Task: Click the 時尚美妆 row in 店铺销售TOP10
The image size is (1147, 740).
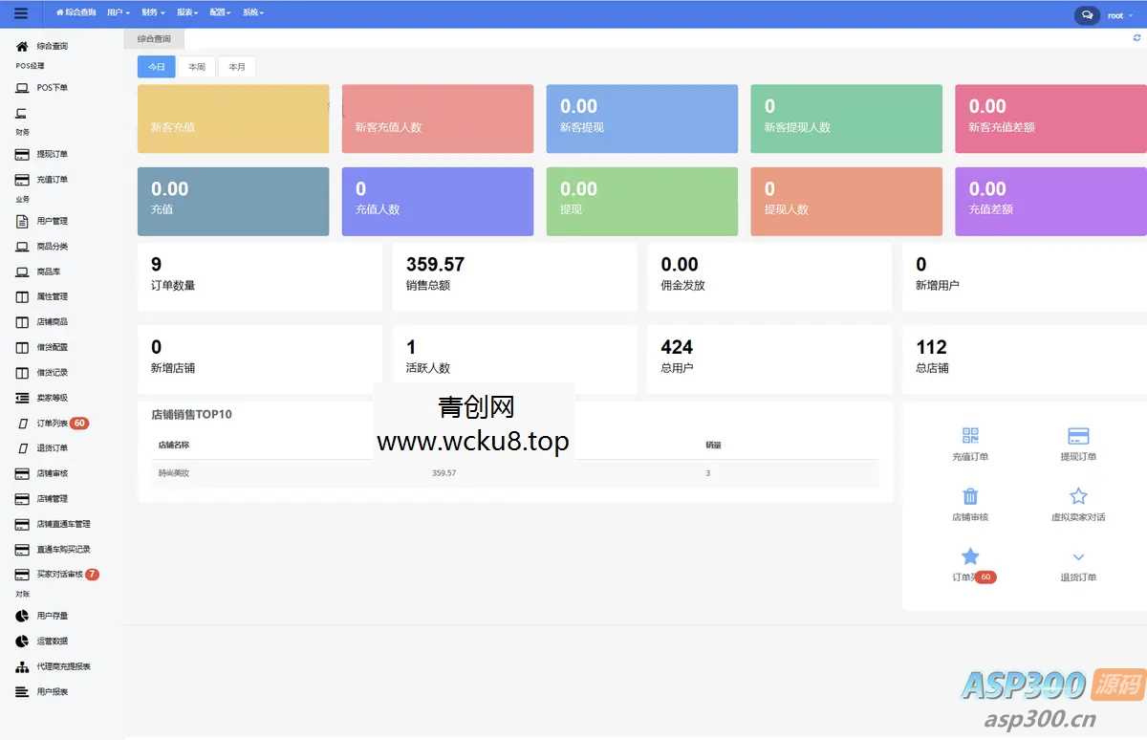Action: pyautogui.click(x=172, y=472)
